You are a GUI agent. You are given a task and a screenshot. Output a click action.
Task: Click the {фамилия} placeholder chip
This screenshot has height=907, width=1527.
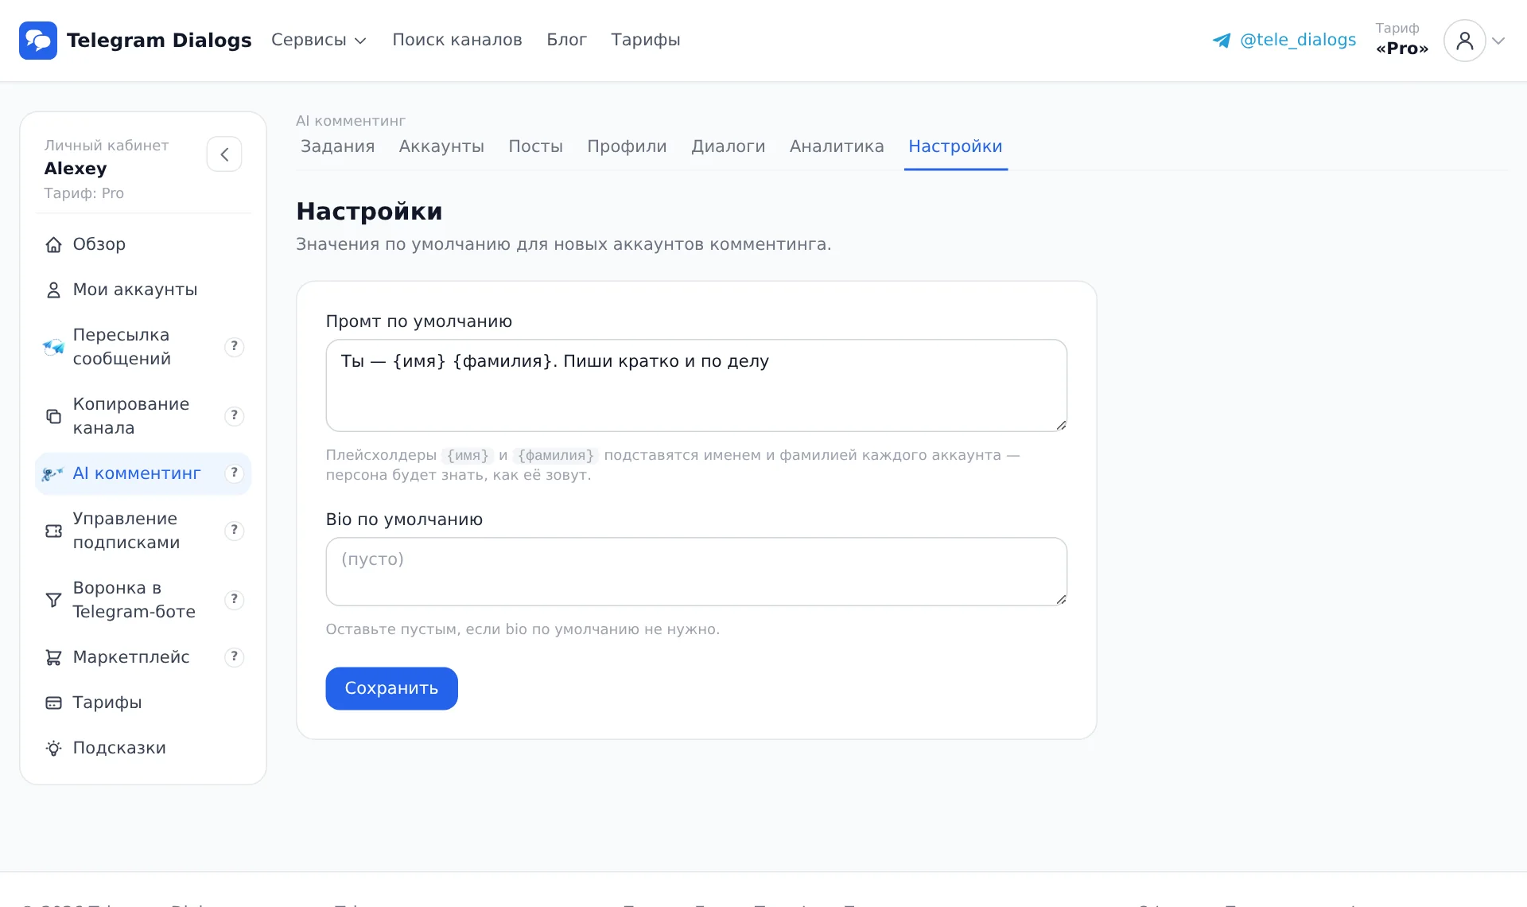click(556, 455)
